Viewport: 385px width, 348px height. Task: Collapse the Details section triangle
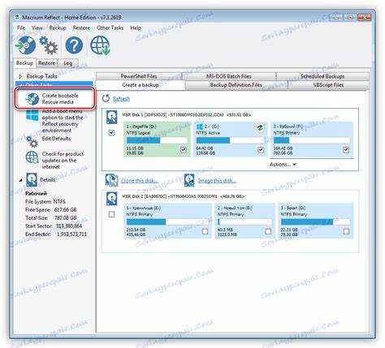(20, 180)
